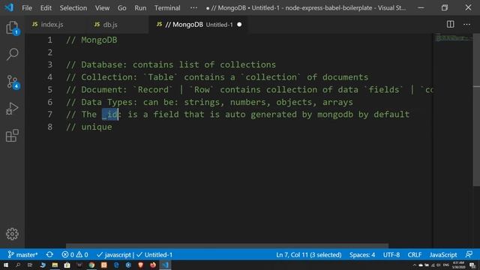
Task: Click the selected '_id' text on line 7
Action: coord(110,115)
